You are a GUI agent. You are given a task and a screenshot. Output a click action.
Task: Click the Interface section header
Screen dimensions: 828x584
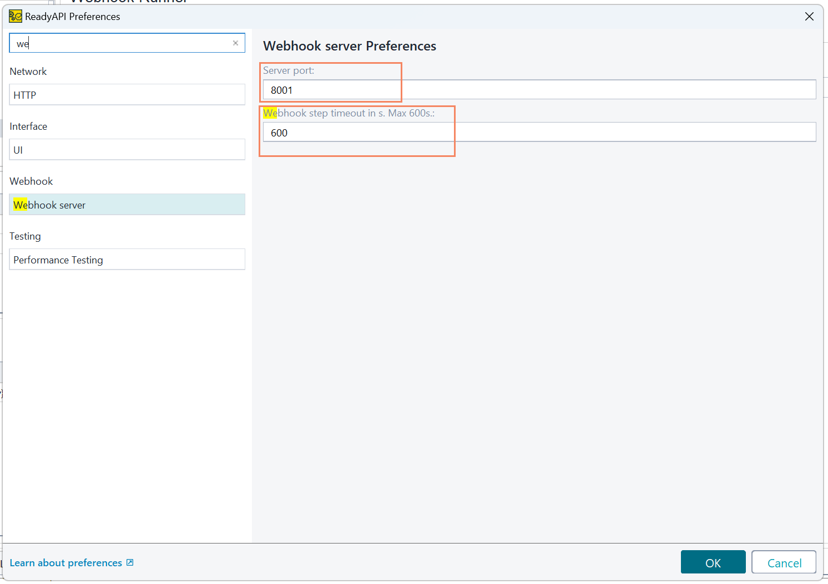pyautogui.click(x=28, y=126)
